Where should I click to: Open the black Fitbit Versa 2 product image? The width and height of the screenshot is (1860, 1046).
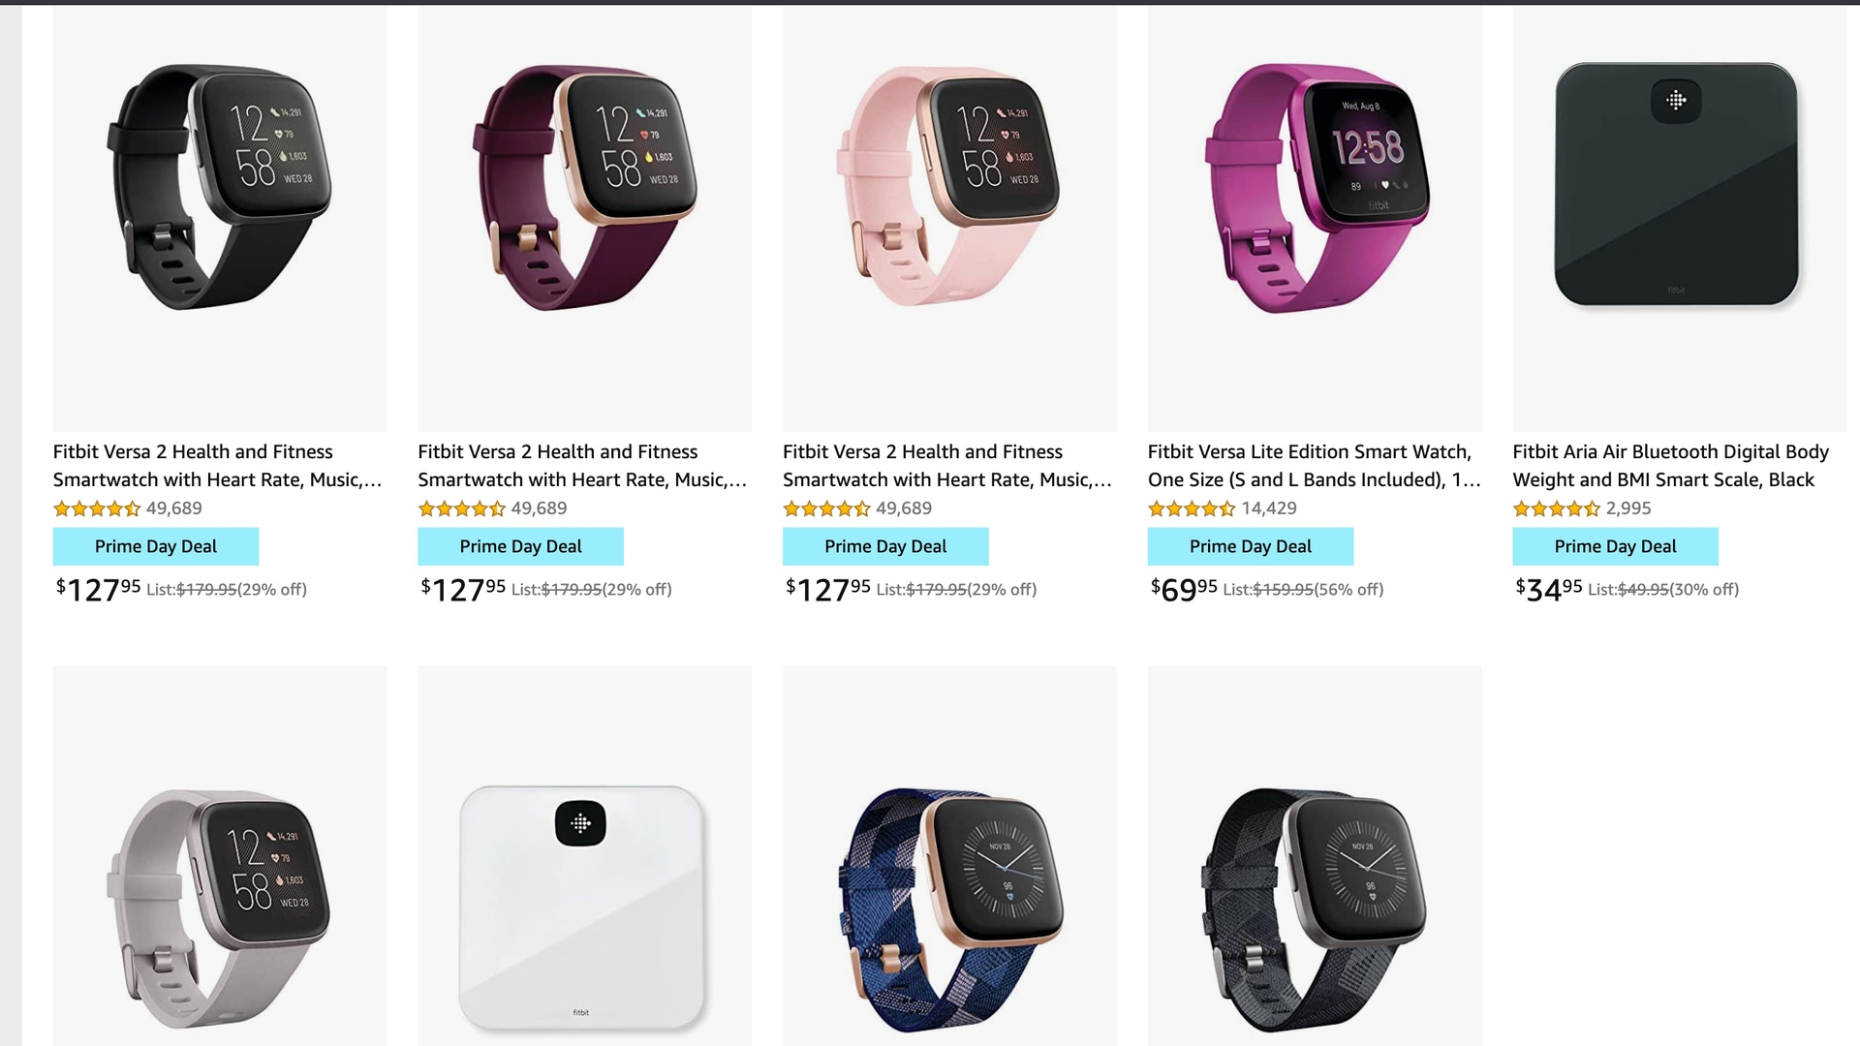(220, 218)
